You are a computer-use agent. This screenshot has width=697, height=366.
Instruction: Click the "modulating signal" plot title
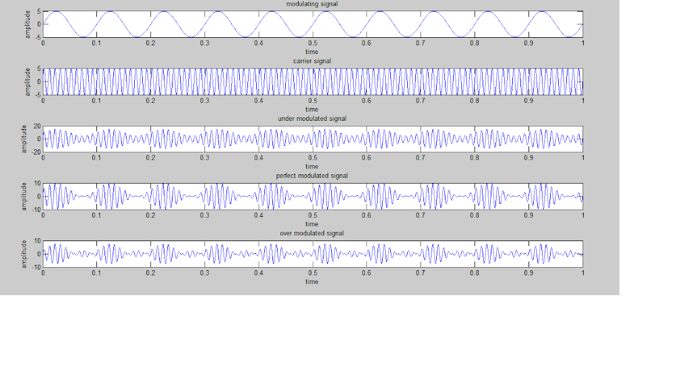click(x=311, y=4)
